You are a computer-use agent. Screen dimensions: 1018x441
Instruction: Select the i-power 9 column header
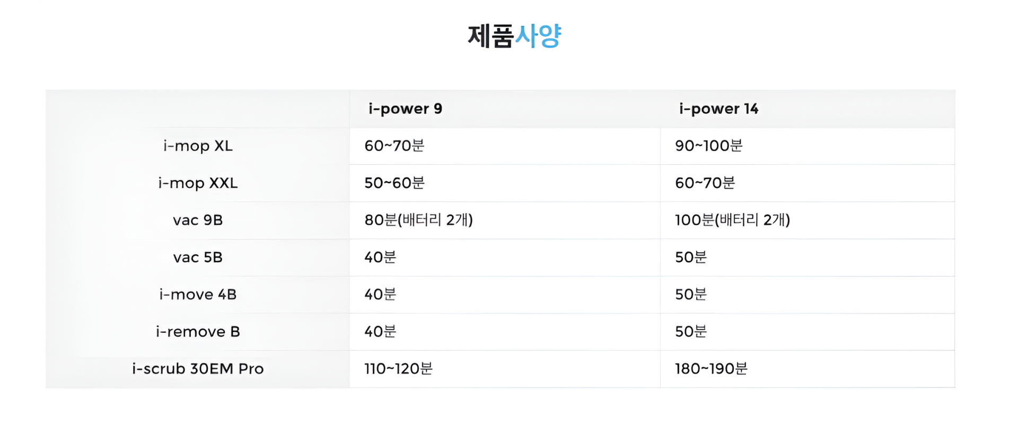[x=405, y=109]
